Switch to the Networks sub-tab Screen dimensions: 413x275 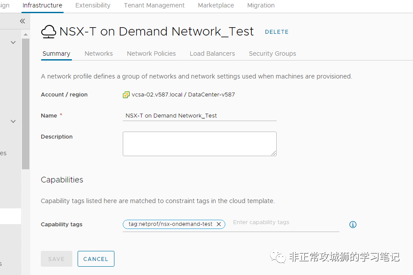(99, 54)
